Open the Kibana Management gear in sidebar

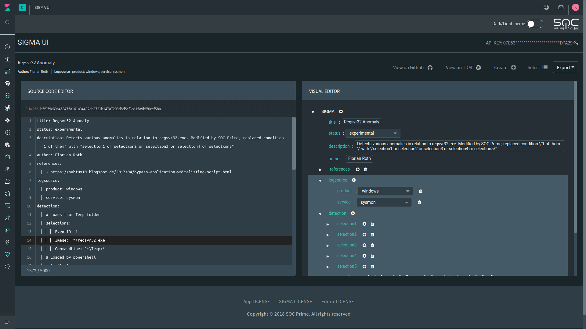pos(7,267)
